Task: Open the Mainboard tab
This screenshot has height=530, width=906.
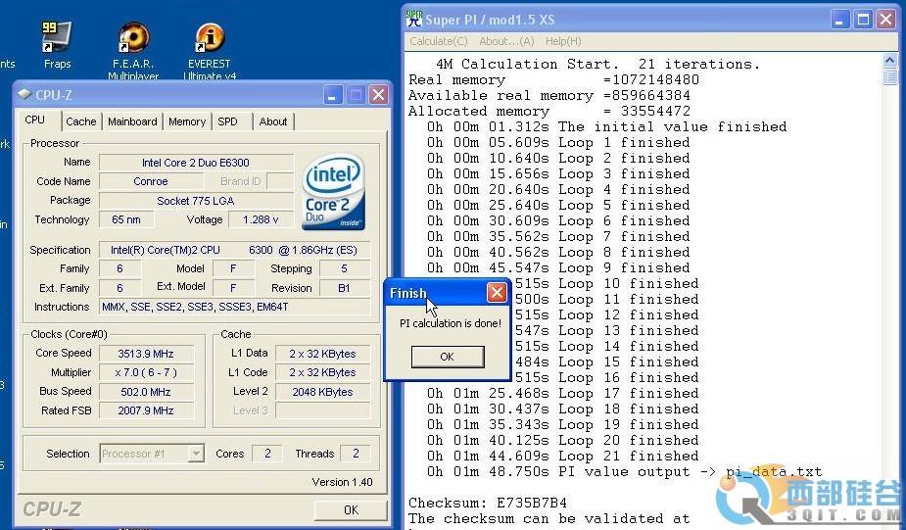Action: 132,121
